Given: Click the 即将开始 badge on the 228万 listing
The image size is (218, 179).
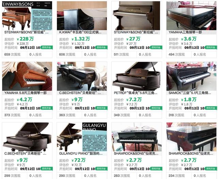Looking at the screenshot, I should coord(47,48).
